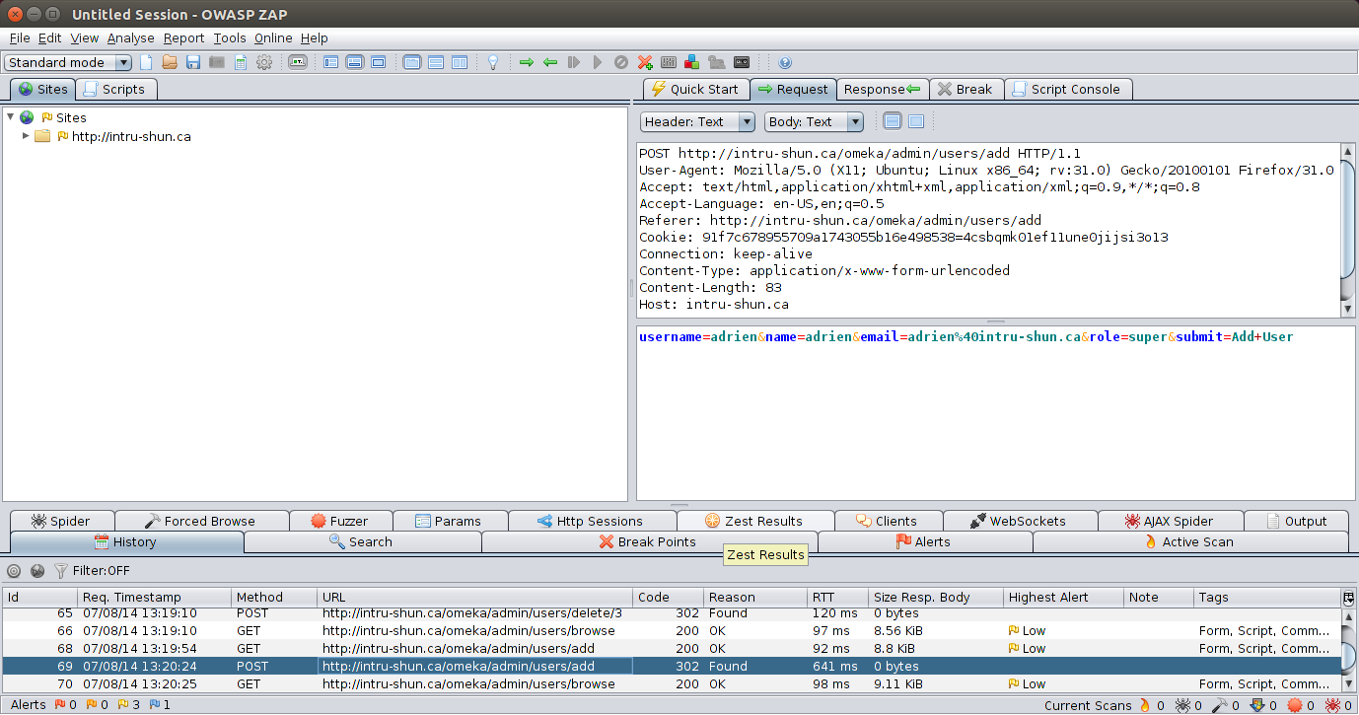Click the Drop request circle-slash icon
The height and width of the screenshot is (715, 1359).
620,62
